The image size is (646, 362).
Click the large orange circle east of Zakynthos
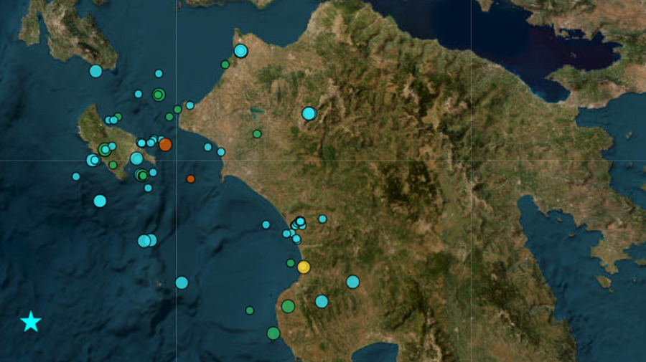click(x=165, y=145)
